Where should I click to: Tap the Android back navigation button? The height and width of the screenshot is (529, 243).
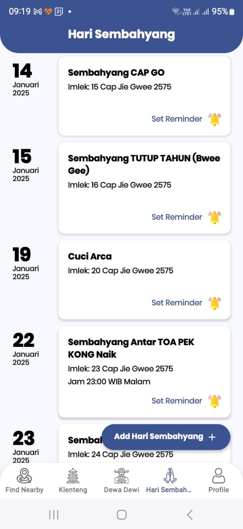(189, 515)
